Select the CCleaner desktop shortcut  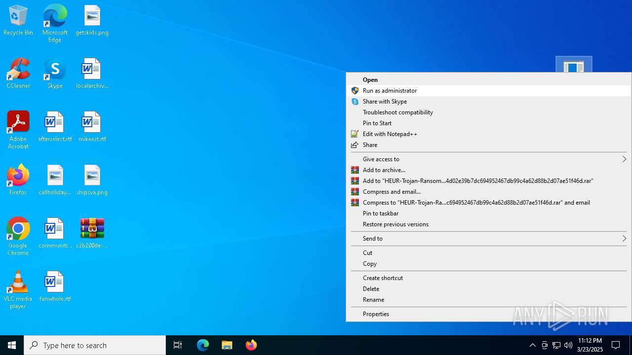18,73
